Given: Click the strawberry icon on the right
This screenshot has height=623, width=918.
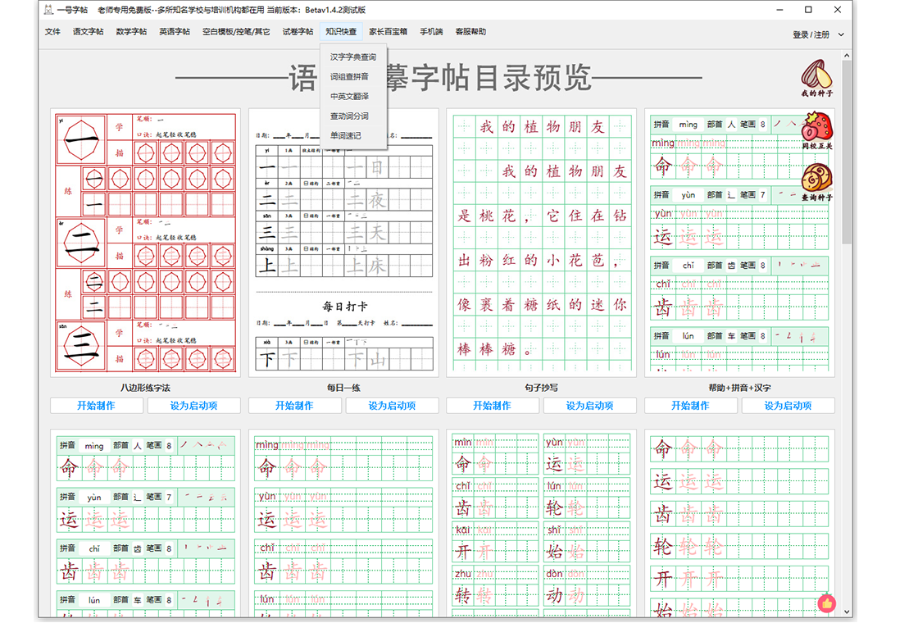Looking at the screenshot, I should pos(816,128).
